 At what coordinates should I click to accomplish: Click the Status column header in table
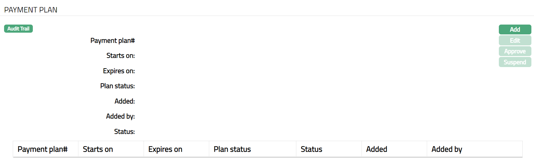(311, 149)
